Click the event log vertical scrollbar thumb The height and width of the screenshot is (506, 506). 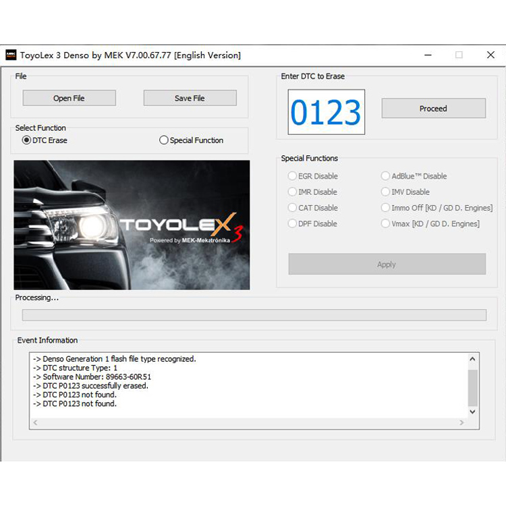pos(472,388)
